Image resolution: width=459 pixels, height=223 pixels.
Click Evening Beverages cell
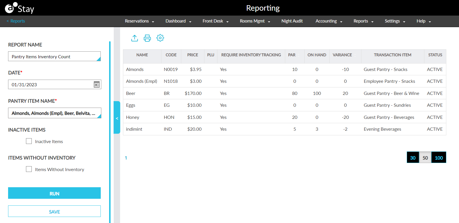coord(382,129)
